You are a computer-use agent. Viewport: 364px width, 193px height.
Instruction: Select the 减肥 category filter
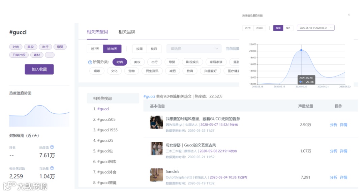pyautogui.click(x=173, y=71)
